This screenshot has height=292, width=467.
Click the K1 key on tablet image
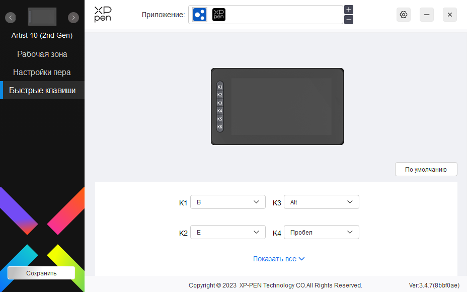[220, 87]
